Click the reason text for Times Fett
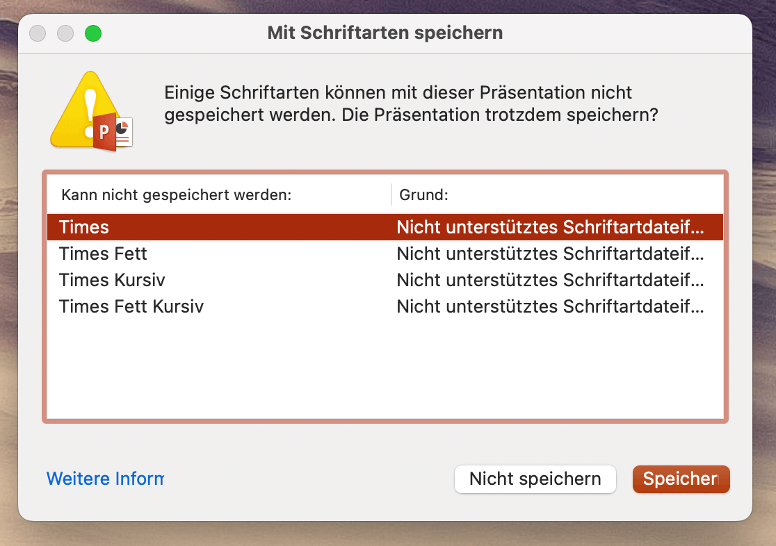This screenshot has height=546, width=776. (550, 254)
